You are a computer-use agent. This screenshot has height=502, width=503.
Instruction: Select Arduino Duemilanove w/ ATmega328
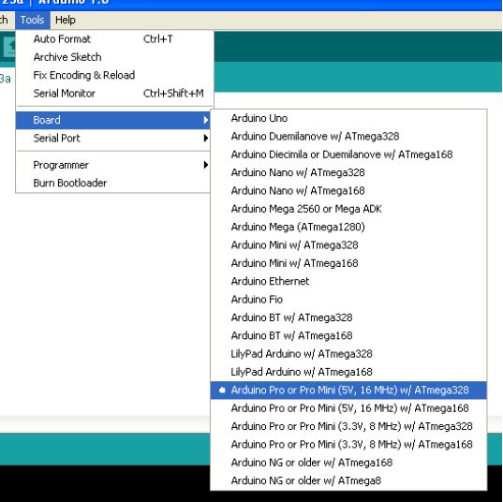point(348,137)
